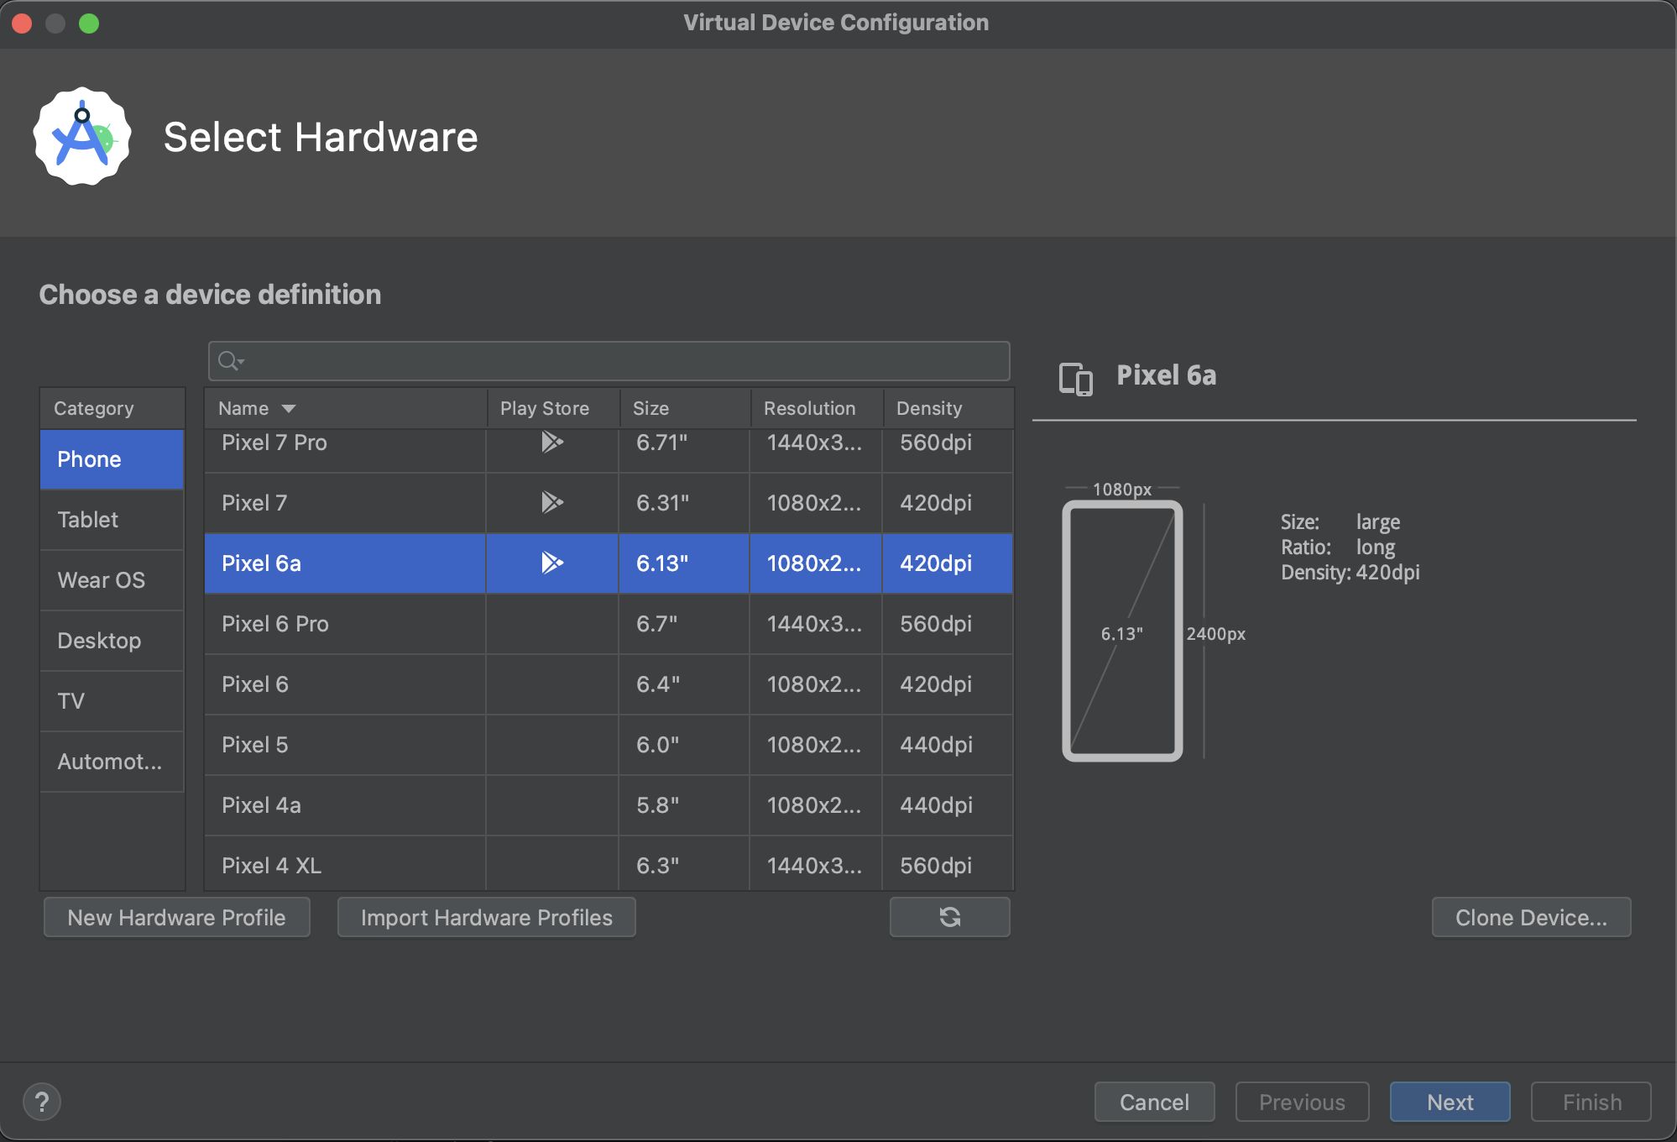Click the help question mark icon

(42, 1102)
